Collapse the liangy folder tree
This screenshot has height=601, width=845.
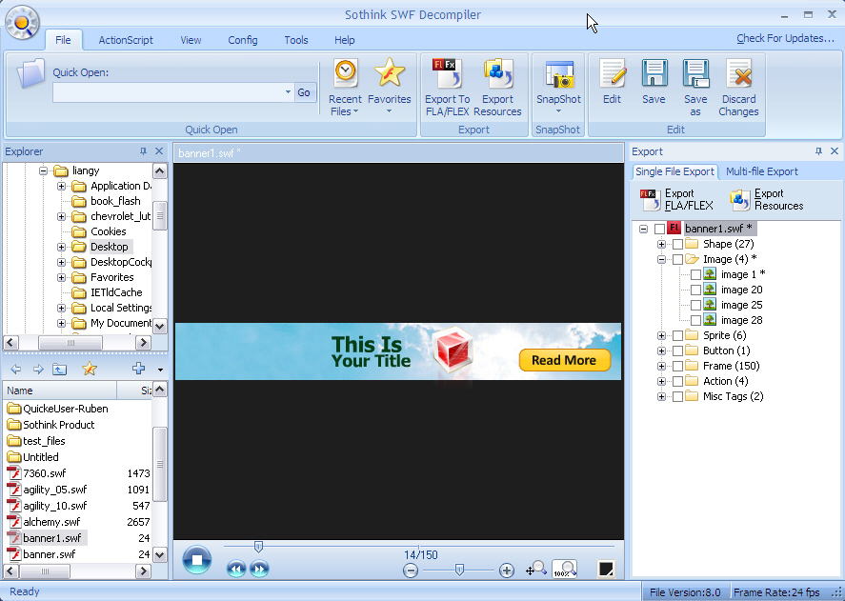[43, 170]
